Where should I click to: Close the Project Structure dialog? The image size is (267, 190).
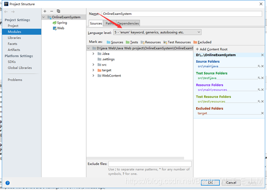point(261,4)
